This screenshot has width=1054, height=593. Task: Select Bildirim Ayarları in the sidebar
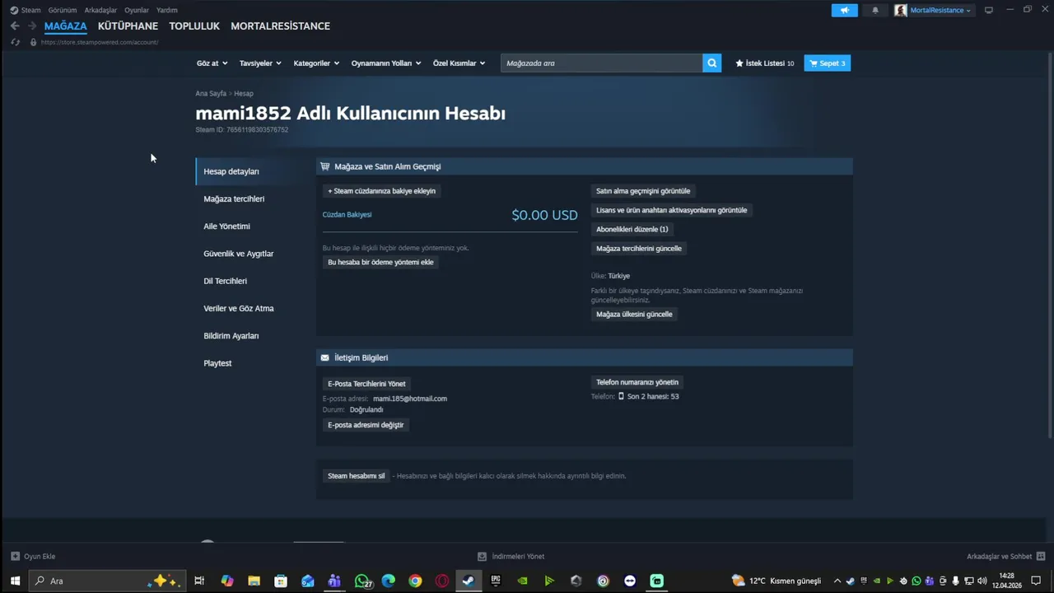[231, 336]
